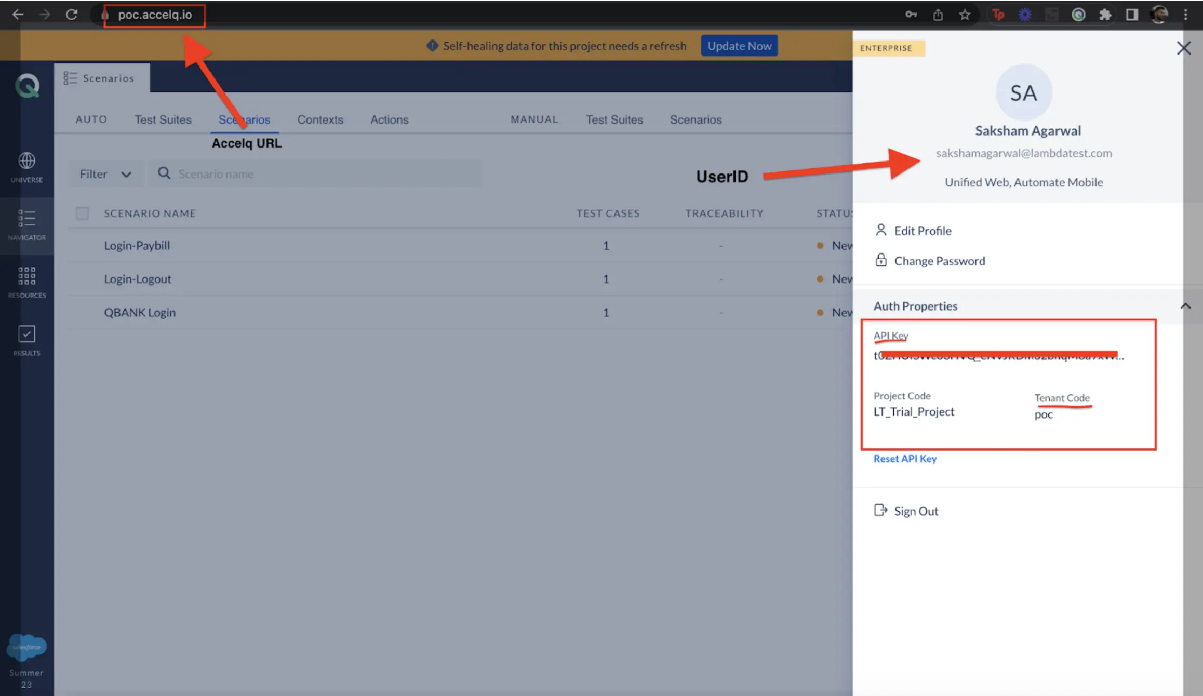The height and width of the screenshot is (696, 1203).
Task: Click the Update Now button
Action: [x=739, y=45]
